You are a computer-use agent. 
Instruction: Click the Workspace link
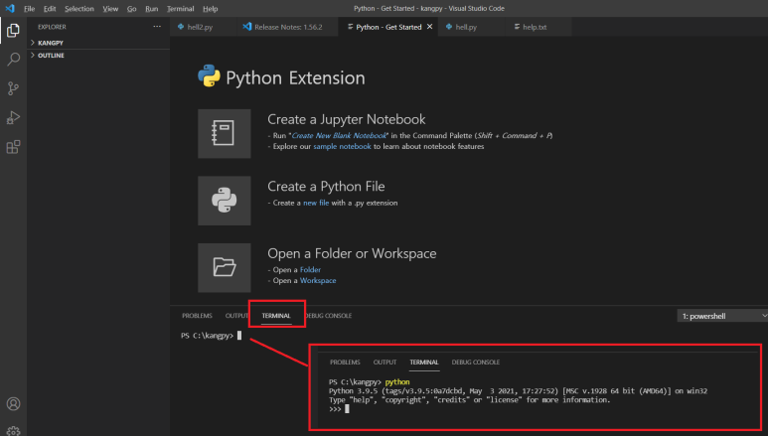click(318, 281)
